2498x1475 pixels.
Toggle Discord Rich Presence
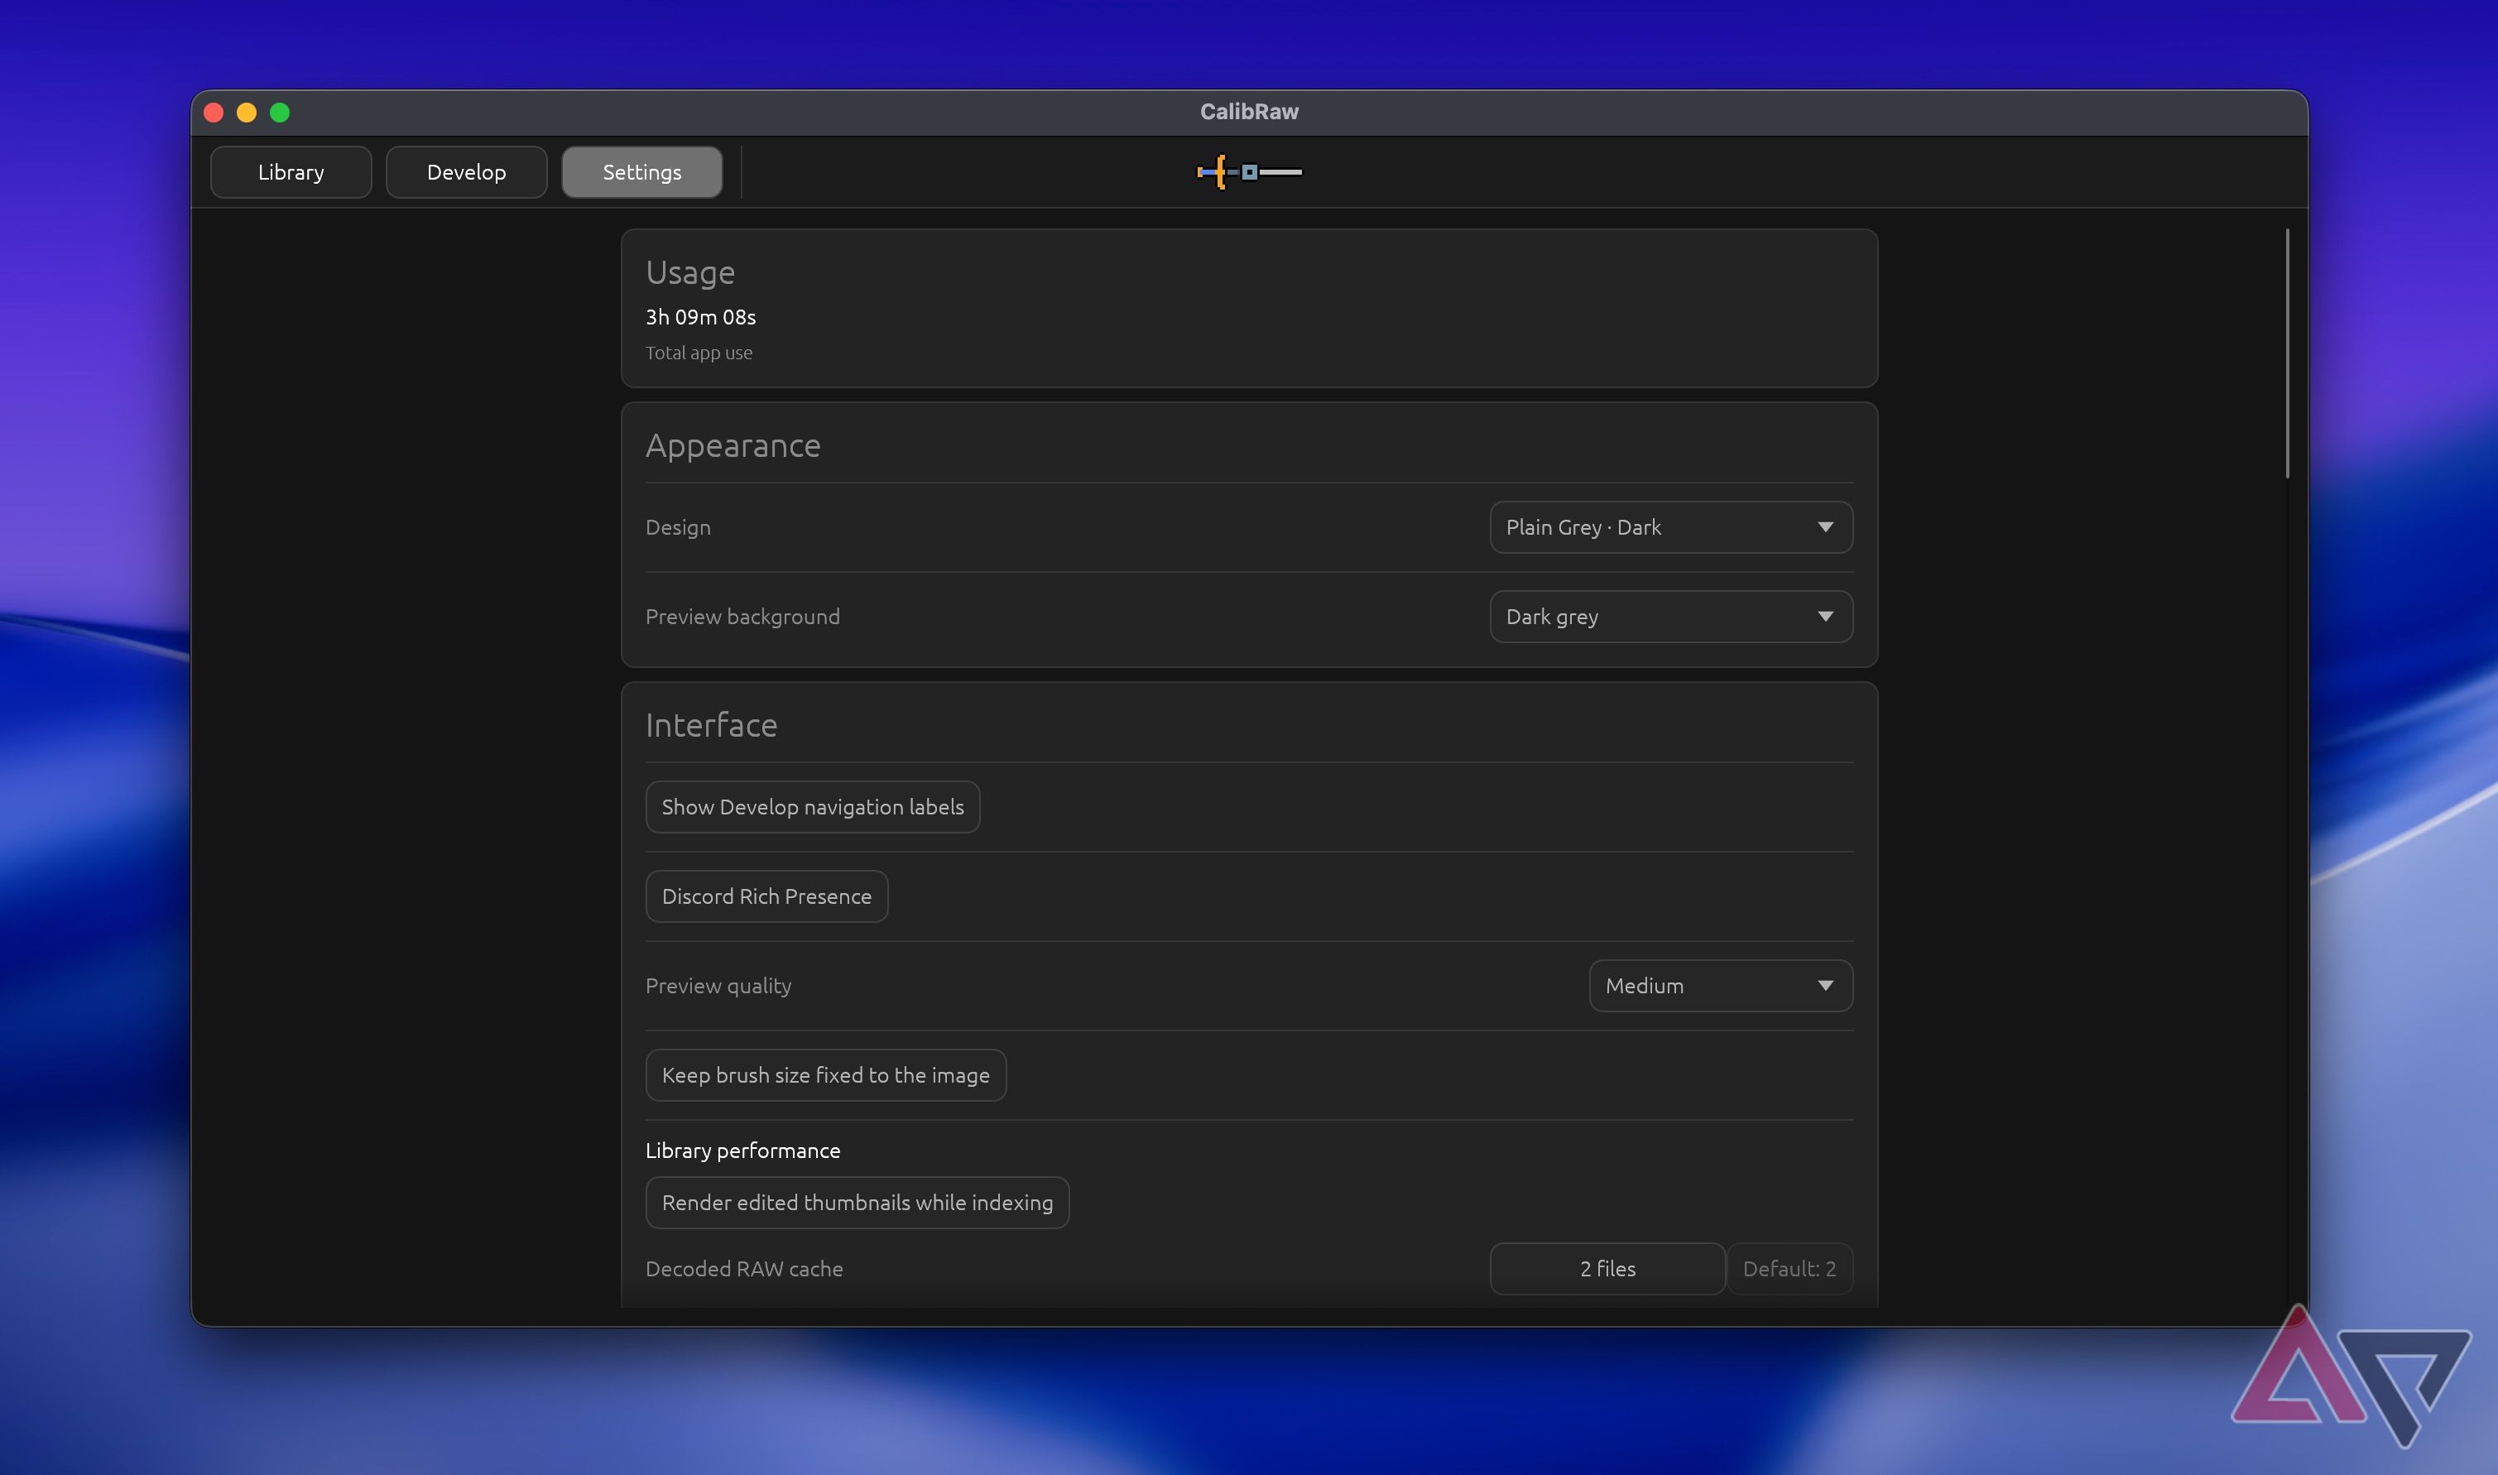766,896
